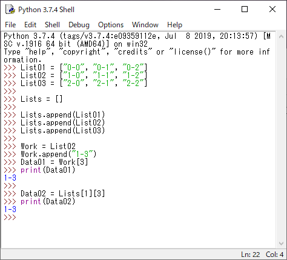The height and width of the screenshot is (260, 287).
Task: Open the Debug menu
Action: click(79, 25)
